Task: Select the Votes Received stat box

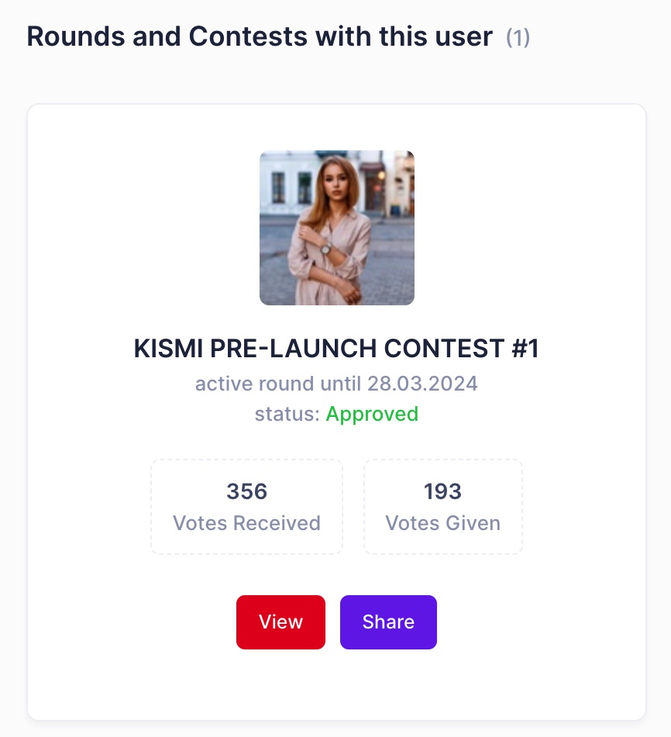Action: point(246,507)
